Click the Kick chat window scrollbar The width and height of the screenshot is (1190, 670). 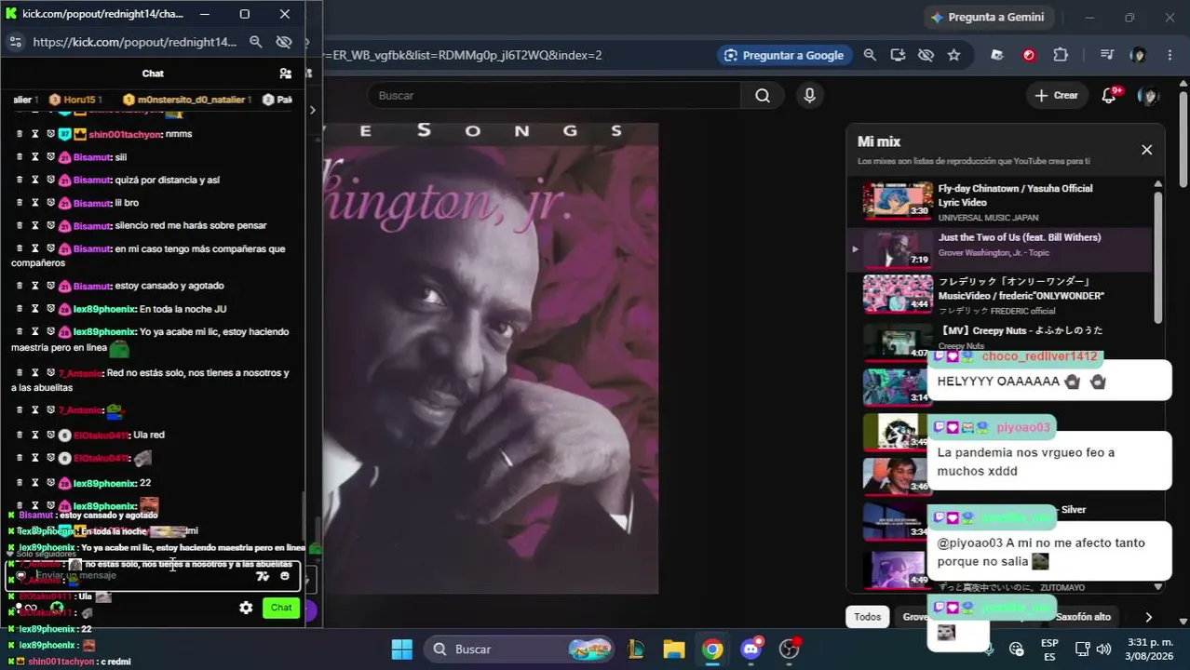(303, 521)
